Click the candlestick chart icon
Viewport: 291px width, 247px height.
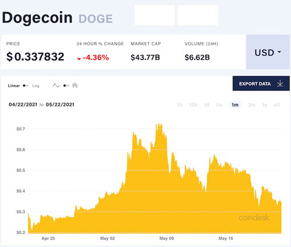point(75,85)
